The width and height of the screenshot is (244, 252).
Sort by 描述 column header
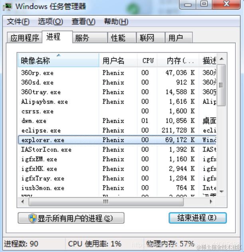[x=208, y=60]
